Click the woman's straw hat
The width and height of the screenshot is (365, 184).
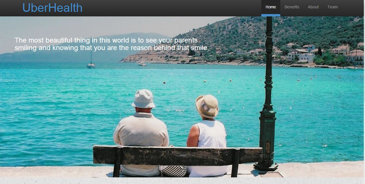coord(207,106)
